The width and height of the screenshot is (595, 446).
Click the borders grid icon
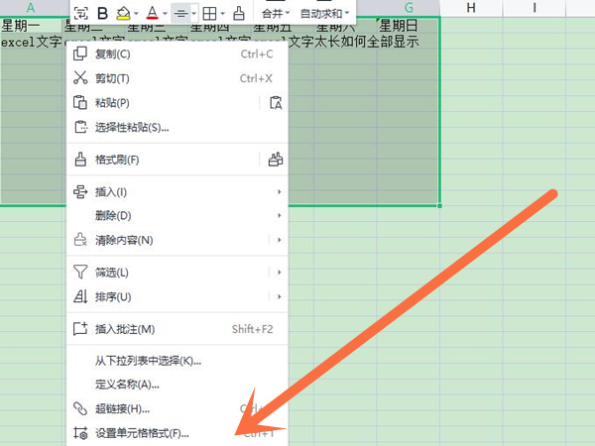[209, 13]
